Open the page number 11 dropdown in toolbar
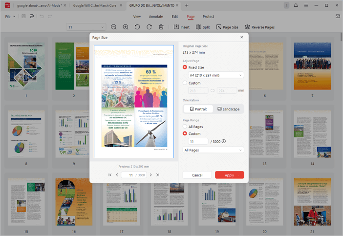 86,27
